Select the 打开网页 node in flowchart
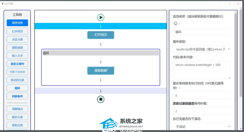This screenshot has height=132, width=244. [101, 35]
